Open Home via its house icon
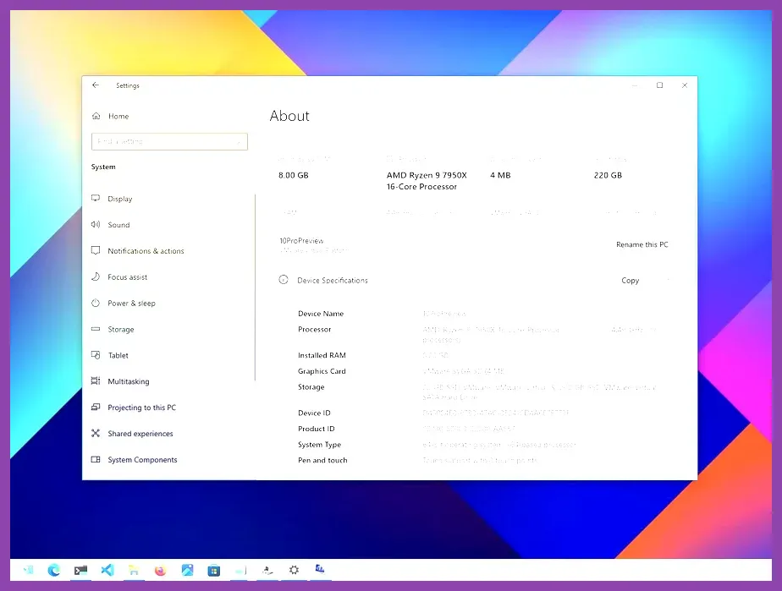This screenshot has width=782, height=591. 96,116
